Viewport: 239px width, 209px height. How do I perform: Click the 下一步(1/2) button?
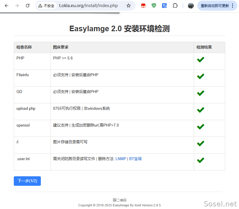click(27, 181)
